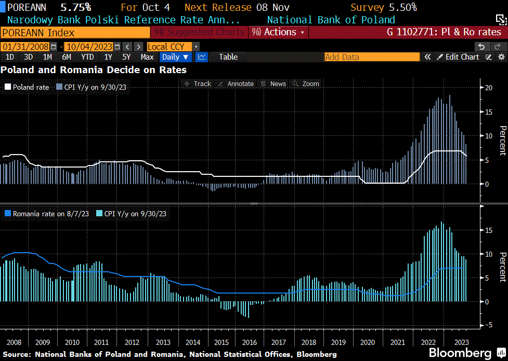508x361 pixels.
Task: Select the 3D range tab
Action: point(29,57)
